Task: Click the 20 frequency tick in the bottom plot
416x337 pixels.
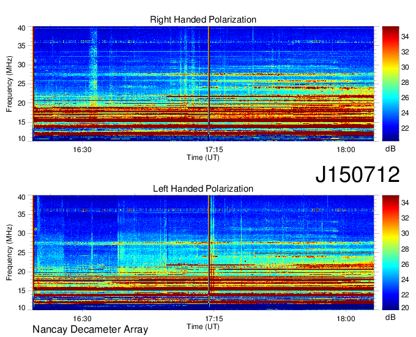Action: [x=21, y=272]
